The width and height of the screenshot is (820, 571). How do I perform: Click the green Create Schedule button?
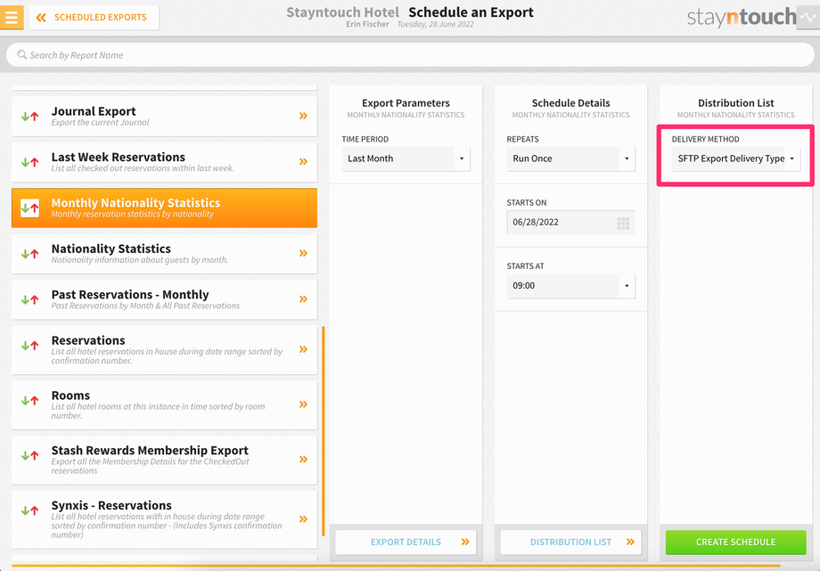point(736,542)
